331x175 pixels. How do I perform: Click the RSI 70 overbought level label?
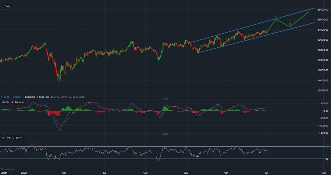327,146
